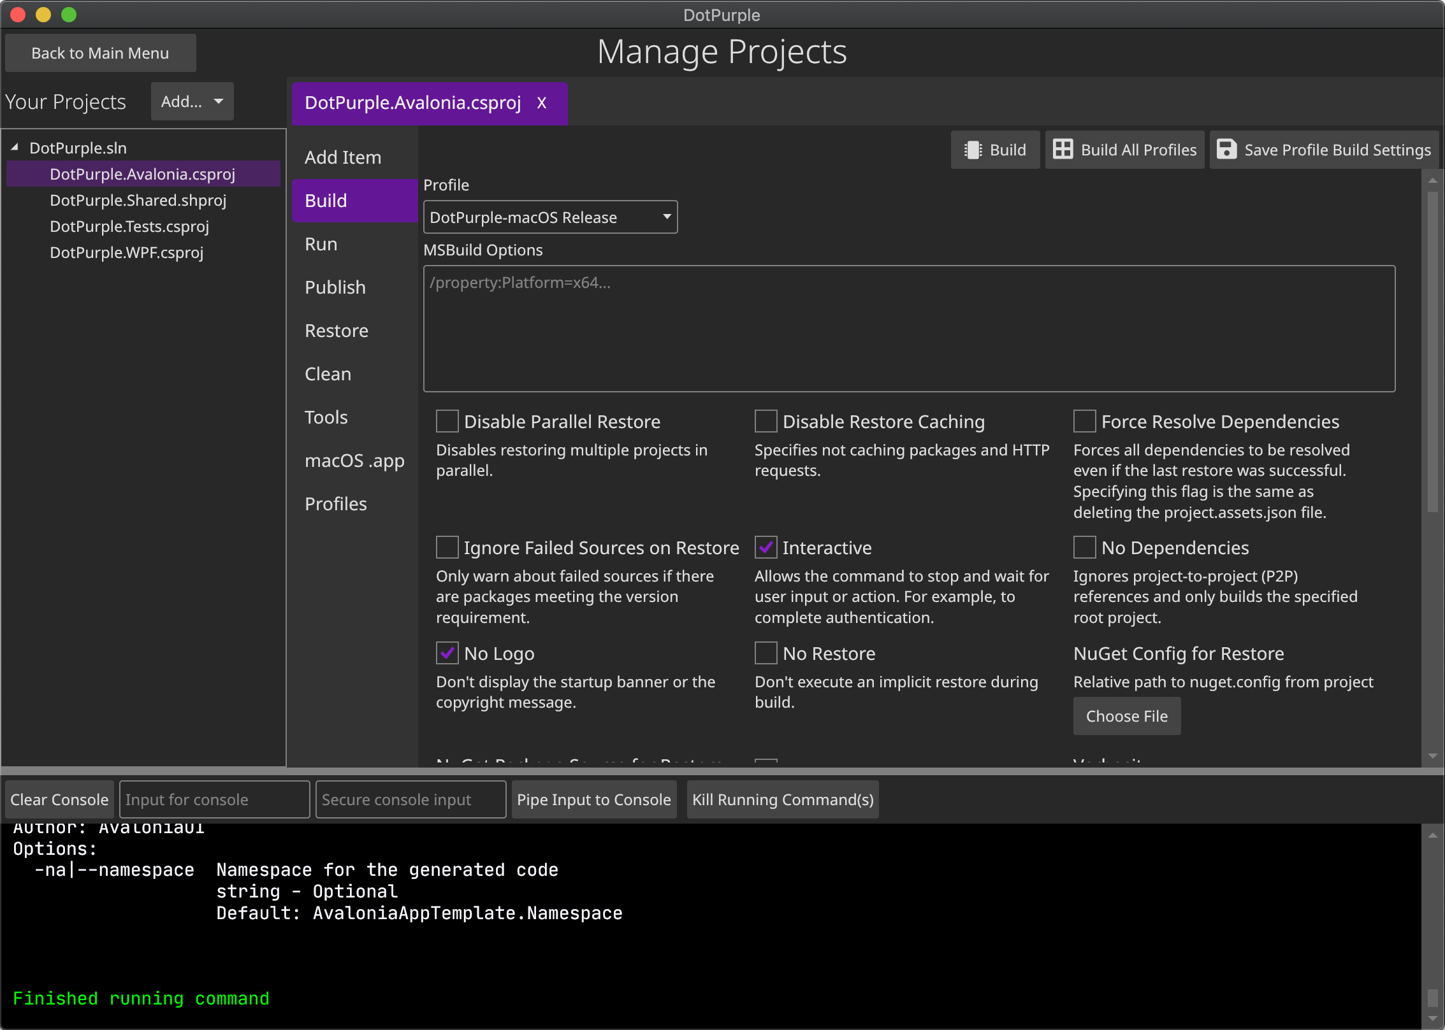The width and height of the screenshot is (1445, 1030).
Task: Collapse the DotPurple.sln tree node arrow
Action: (x=15, y=147)
